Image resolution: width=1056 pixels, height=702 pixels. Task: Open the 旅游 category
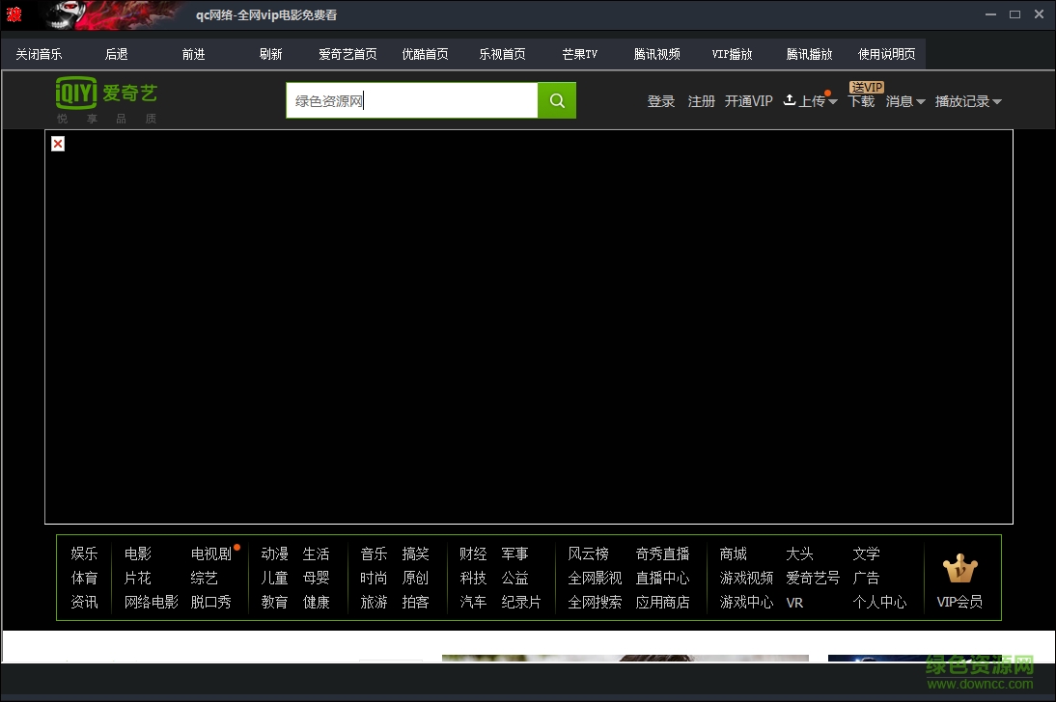click(x=374, y=602)
